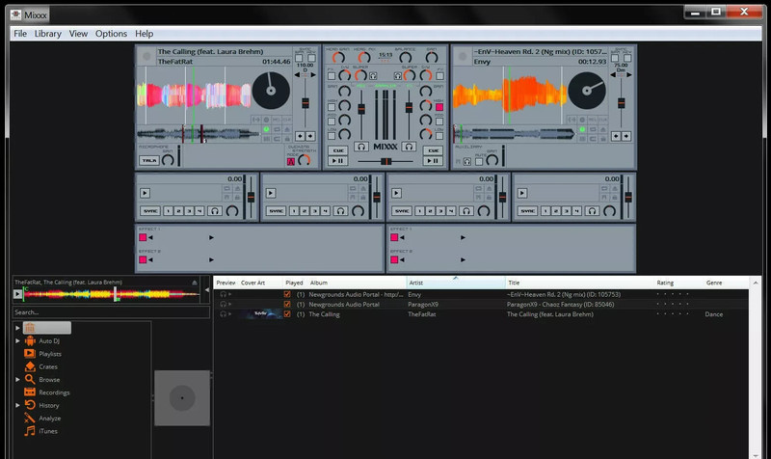Turn the head gain knob
The height and width of the screenshot is (459, 771).
pyautogui.click(x=338, y=58)
